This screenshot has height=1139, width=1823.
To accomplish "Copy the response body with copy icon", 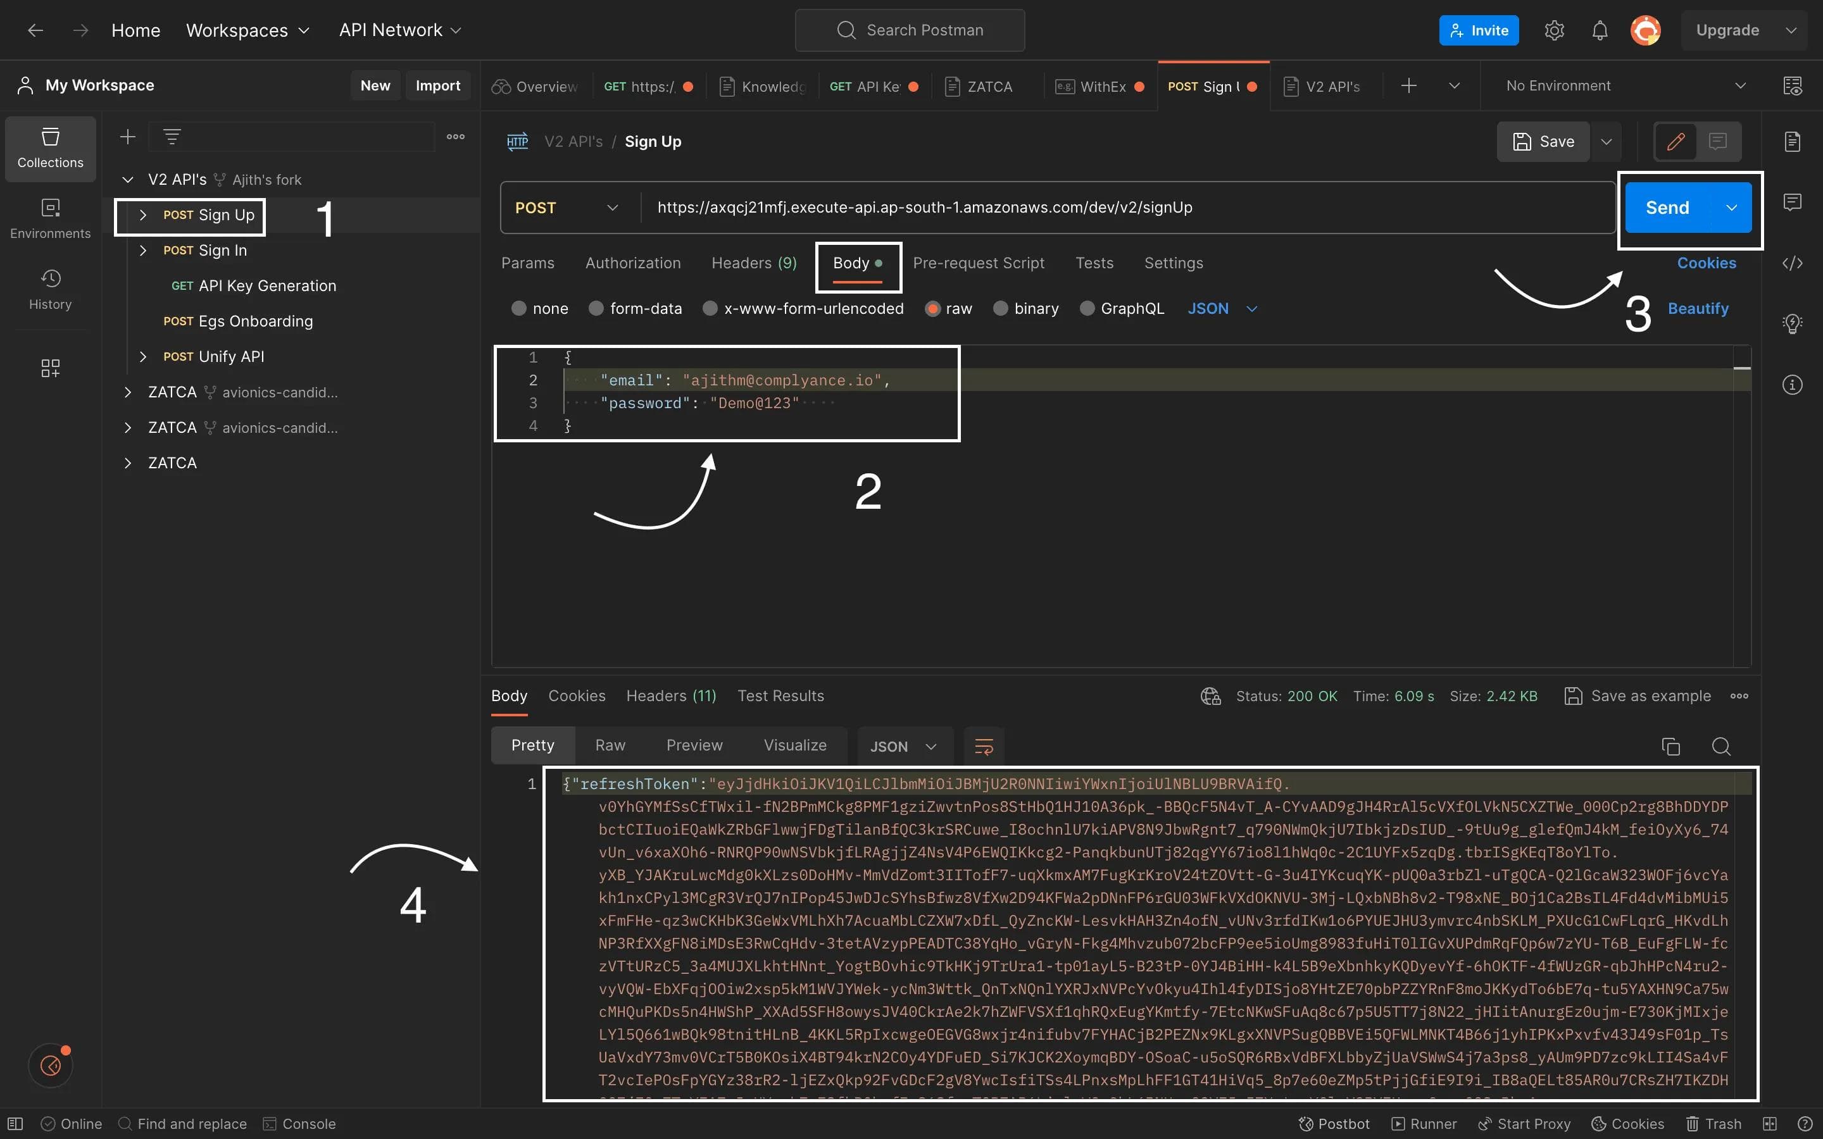I will point(1670,747).
